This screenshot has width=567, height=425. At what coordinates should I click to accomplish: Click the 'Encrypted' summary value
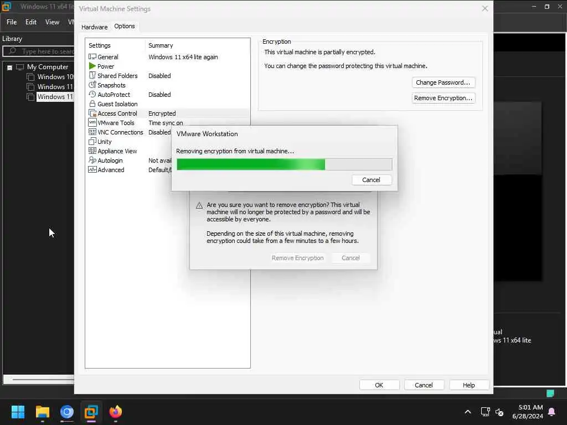point(162,113)
